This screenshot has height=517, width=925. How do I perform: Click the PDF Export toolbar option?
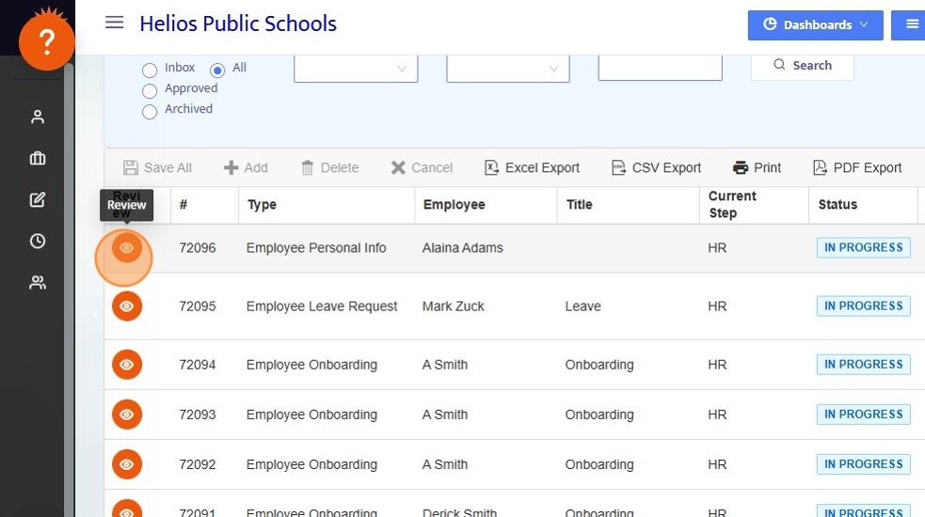click(x=856, y=168)
